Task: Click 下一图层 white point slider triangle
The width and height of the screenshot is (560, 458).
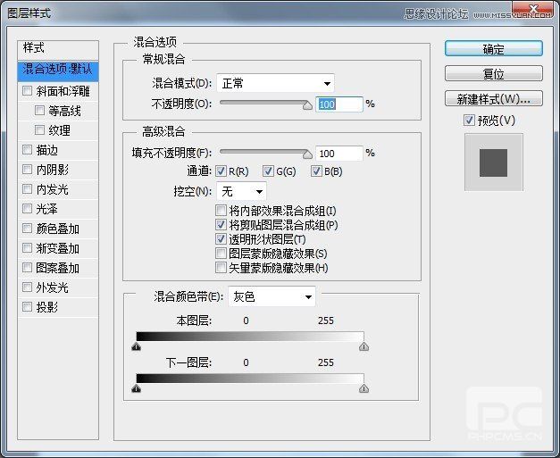Action: (x=364, y=388)
